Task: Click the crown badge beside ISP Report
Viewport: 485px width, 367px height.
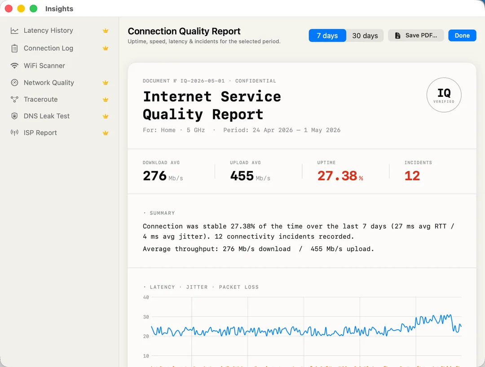Action: click(x=106, y=133)
